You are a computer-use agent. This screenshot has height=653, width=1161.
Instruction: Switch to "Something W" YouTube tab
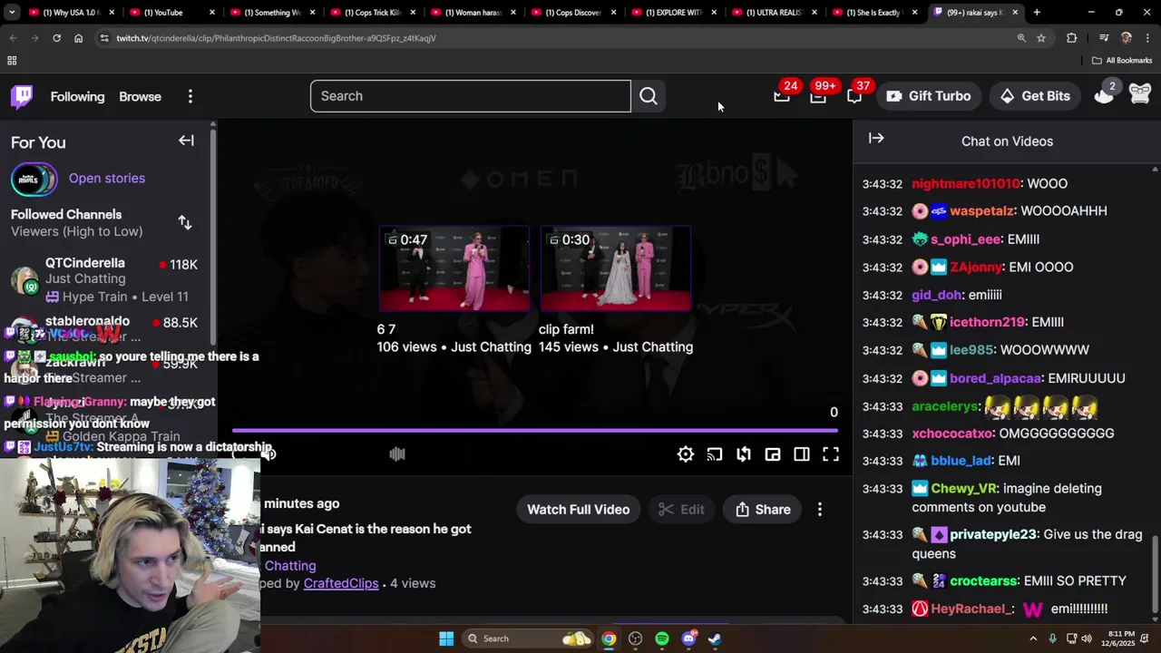[x=271, y=13]
